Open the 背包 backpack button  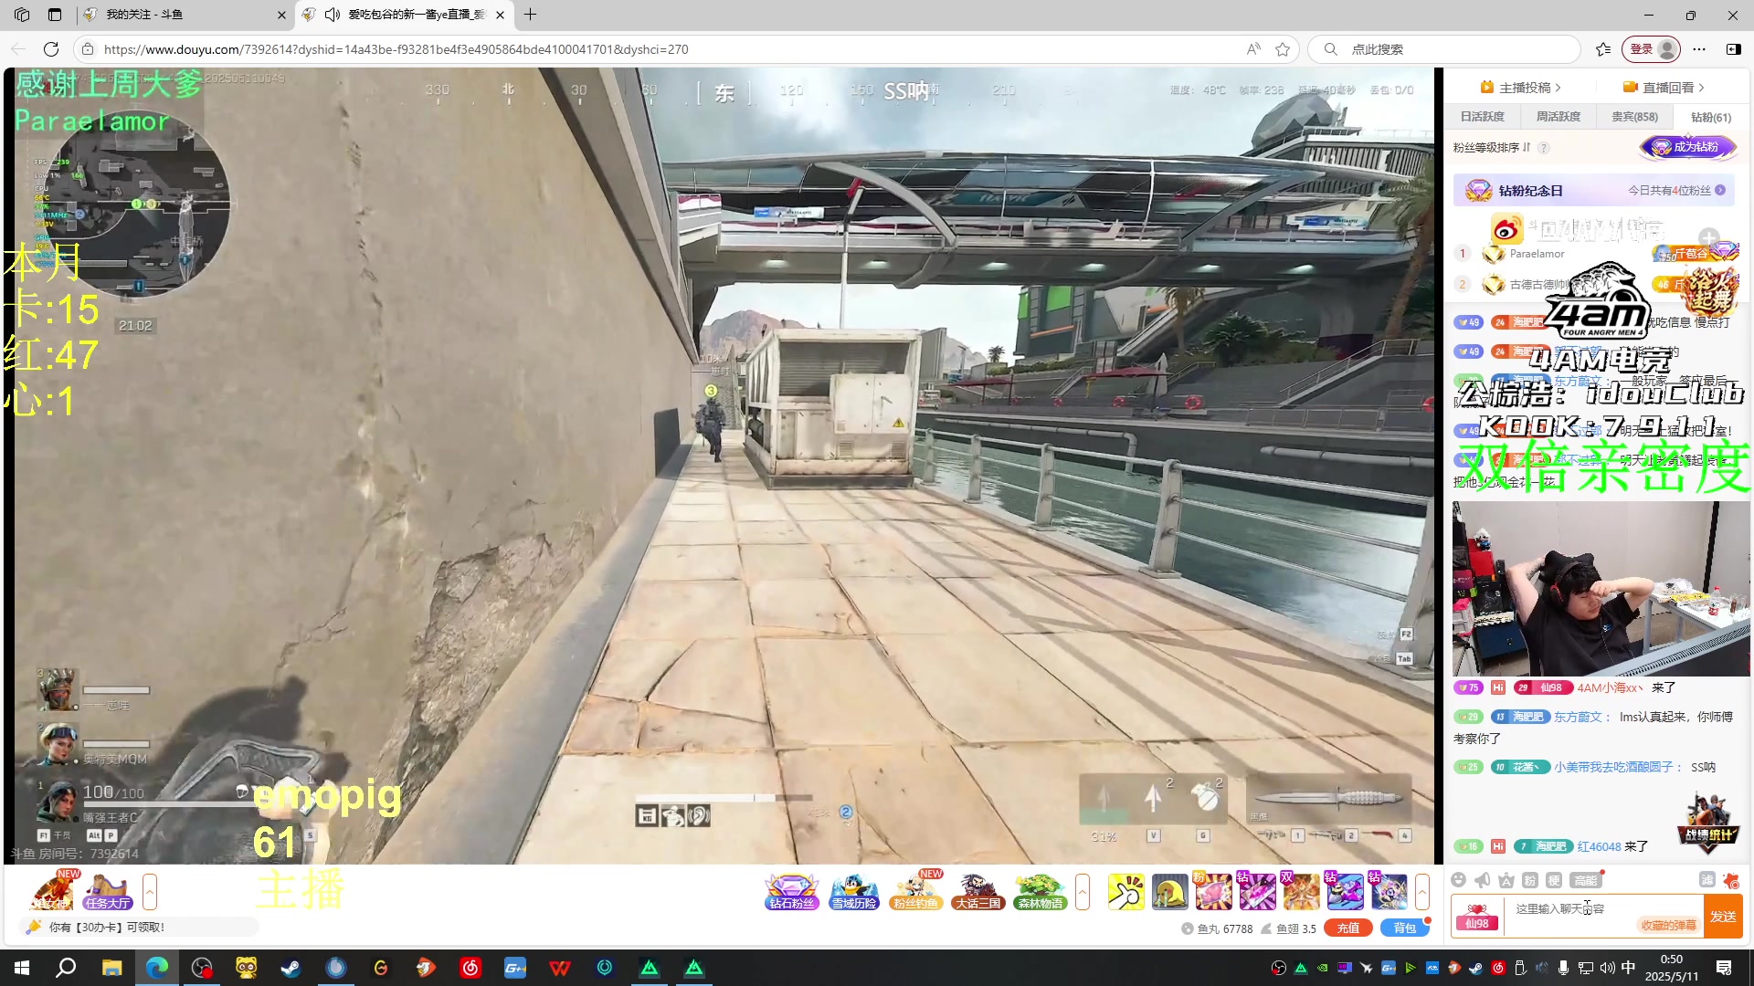(x=1404, y=928)
